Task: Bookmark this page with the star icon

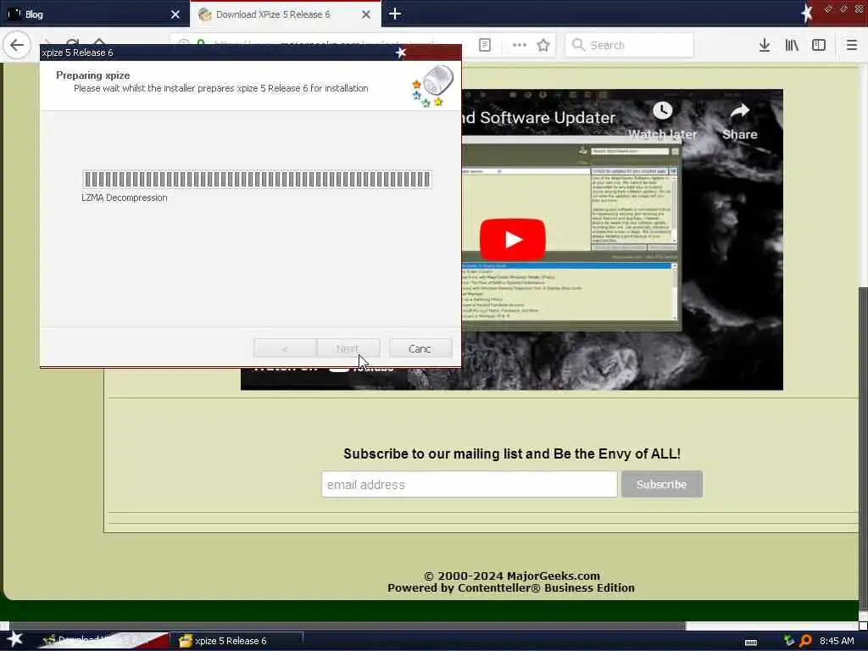Action: [543, 45]
